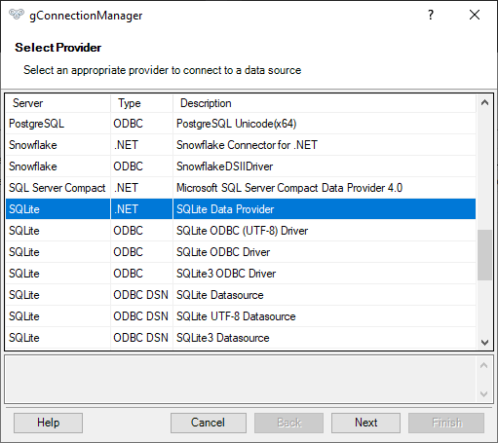Proceed with the Next button
Image resolution: width=498 pixels, height=443 pixels.
pyautogui.click(x=365, y=423)
